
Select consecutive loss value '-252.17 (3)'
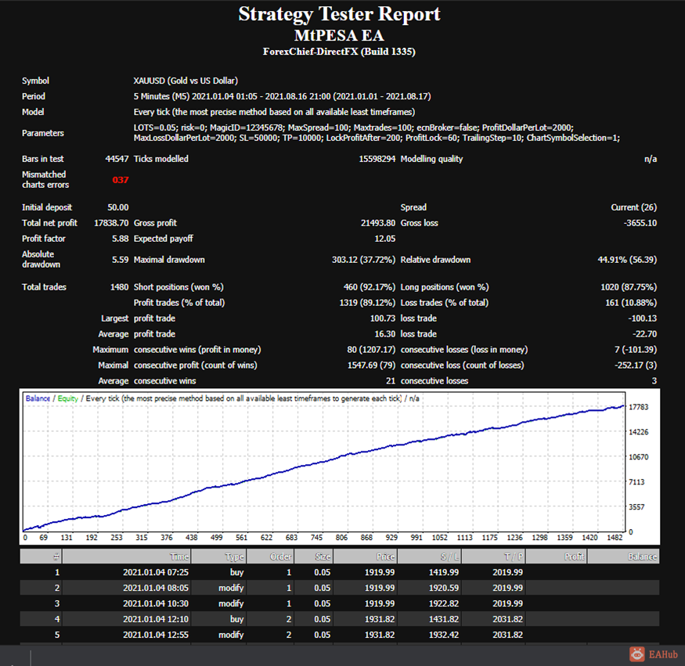coord(635,365)
